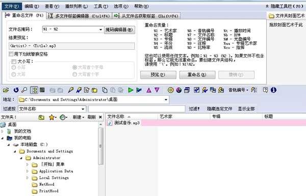The image size is (306, 196).
Task: Enable the 大小写 checkbox
Action: tap(14, 61)
